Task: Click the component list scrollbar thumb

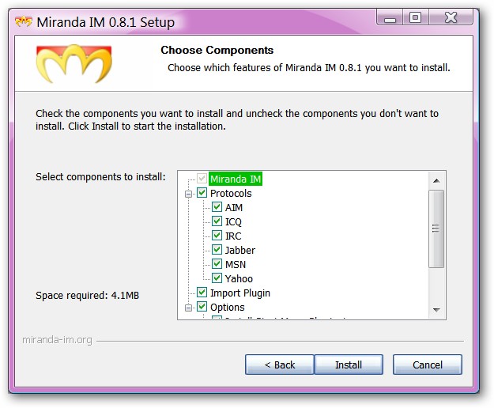Action: click(436, 229)
